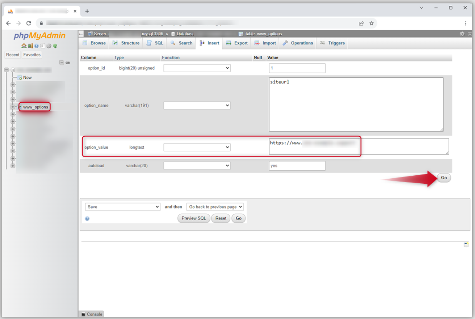The image size is (475, 319).
Task: Open the Save action dropdown
Action: click(x=123, y=207)
